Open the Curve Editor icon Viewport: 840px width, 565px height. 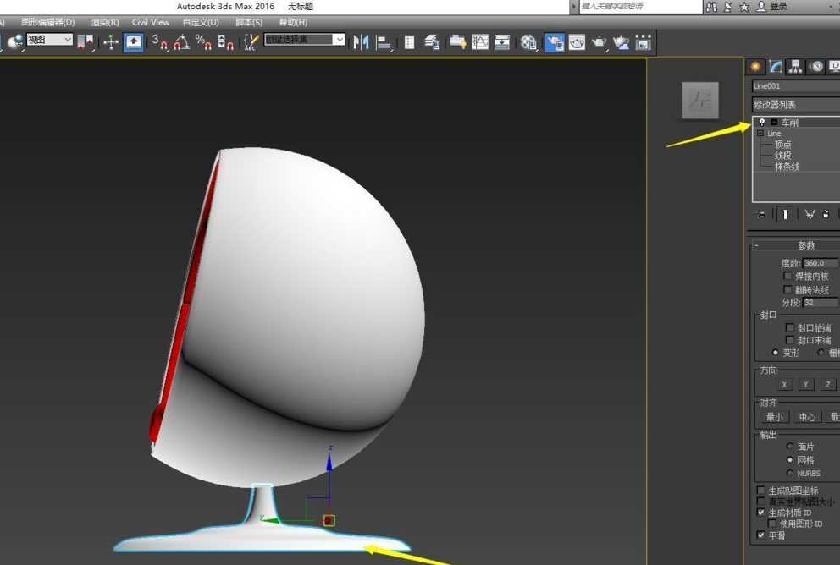point(480,41)
